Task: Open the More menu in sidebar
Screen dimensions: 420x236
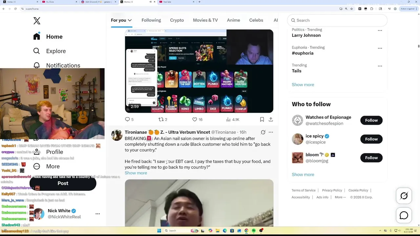Action: click(46, 166)
